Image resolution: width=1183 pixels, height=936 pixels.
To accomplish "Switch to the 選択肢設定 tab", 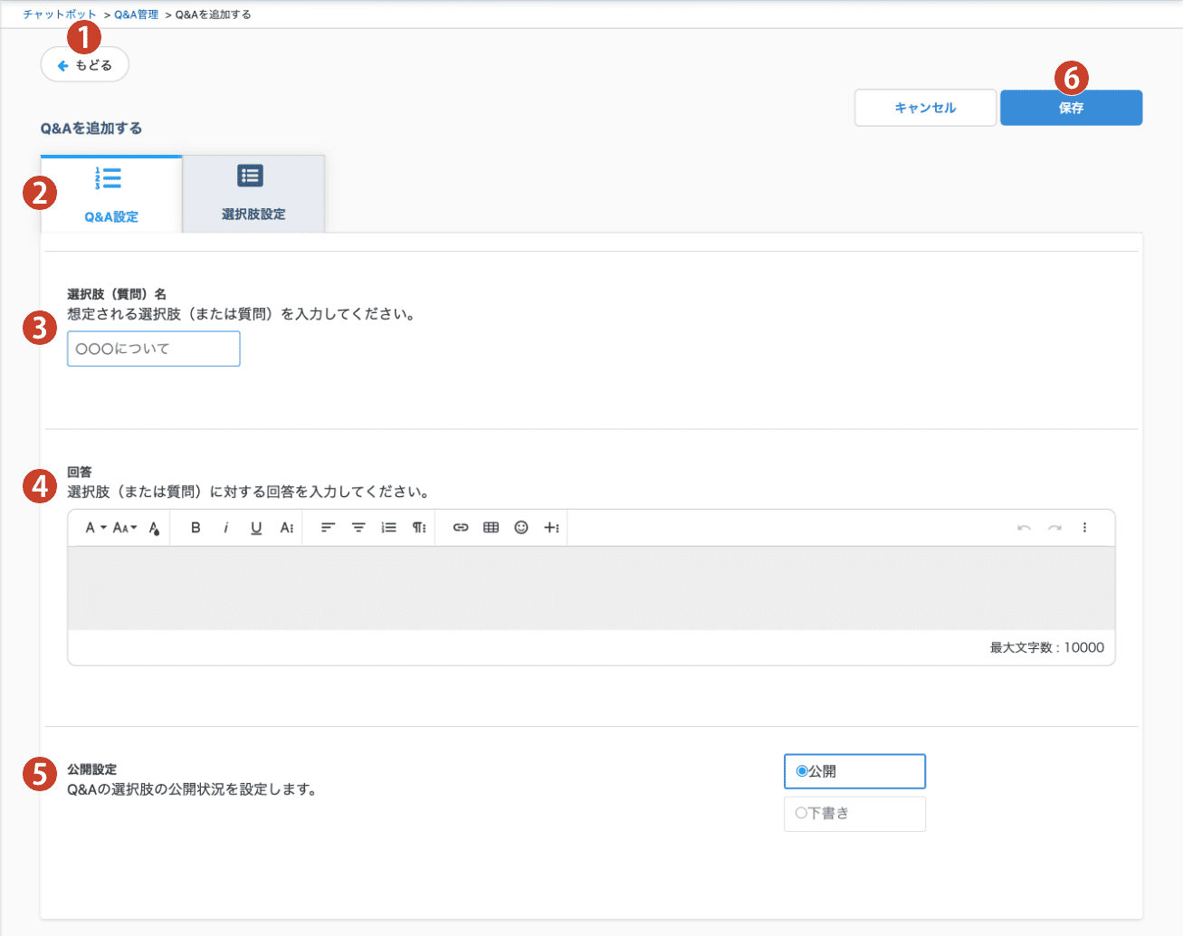I will pyautogui.click(x=253, y=194).
